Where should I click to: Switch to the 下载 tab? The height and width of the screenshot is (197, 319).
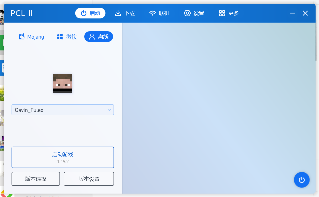[125, 13]
